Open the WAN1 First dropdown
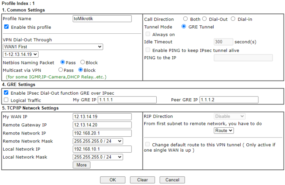 point(53,47)
